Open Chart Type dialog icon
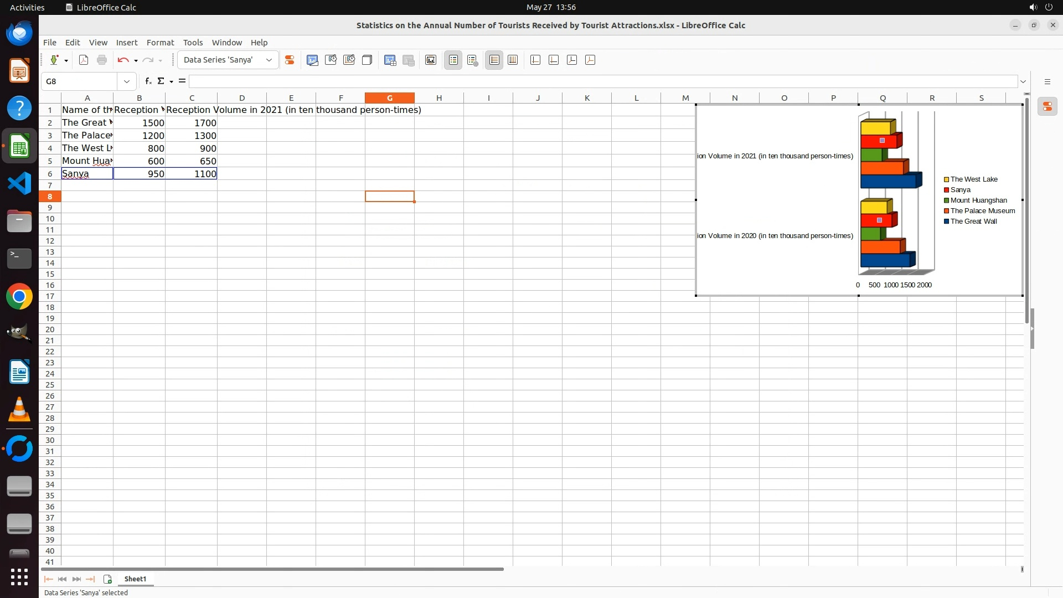Screen dimensions: 1063x598 (x=312, y=60)
